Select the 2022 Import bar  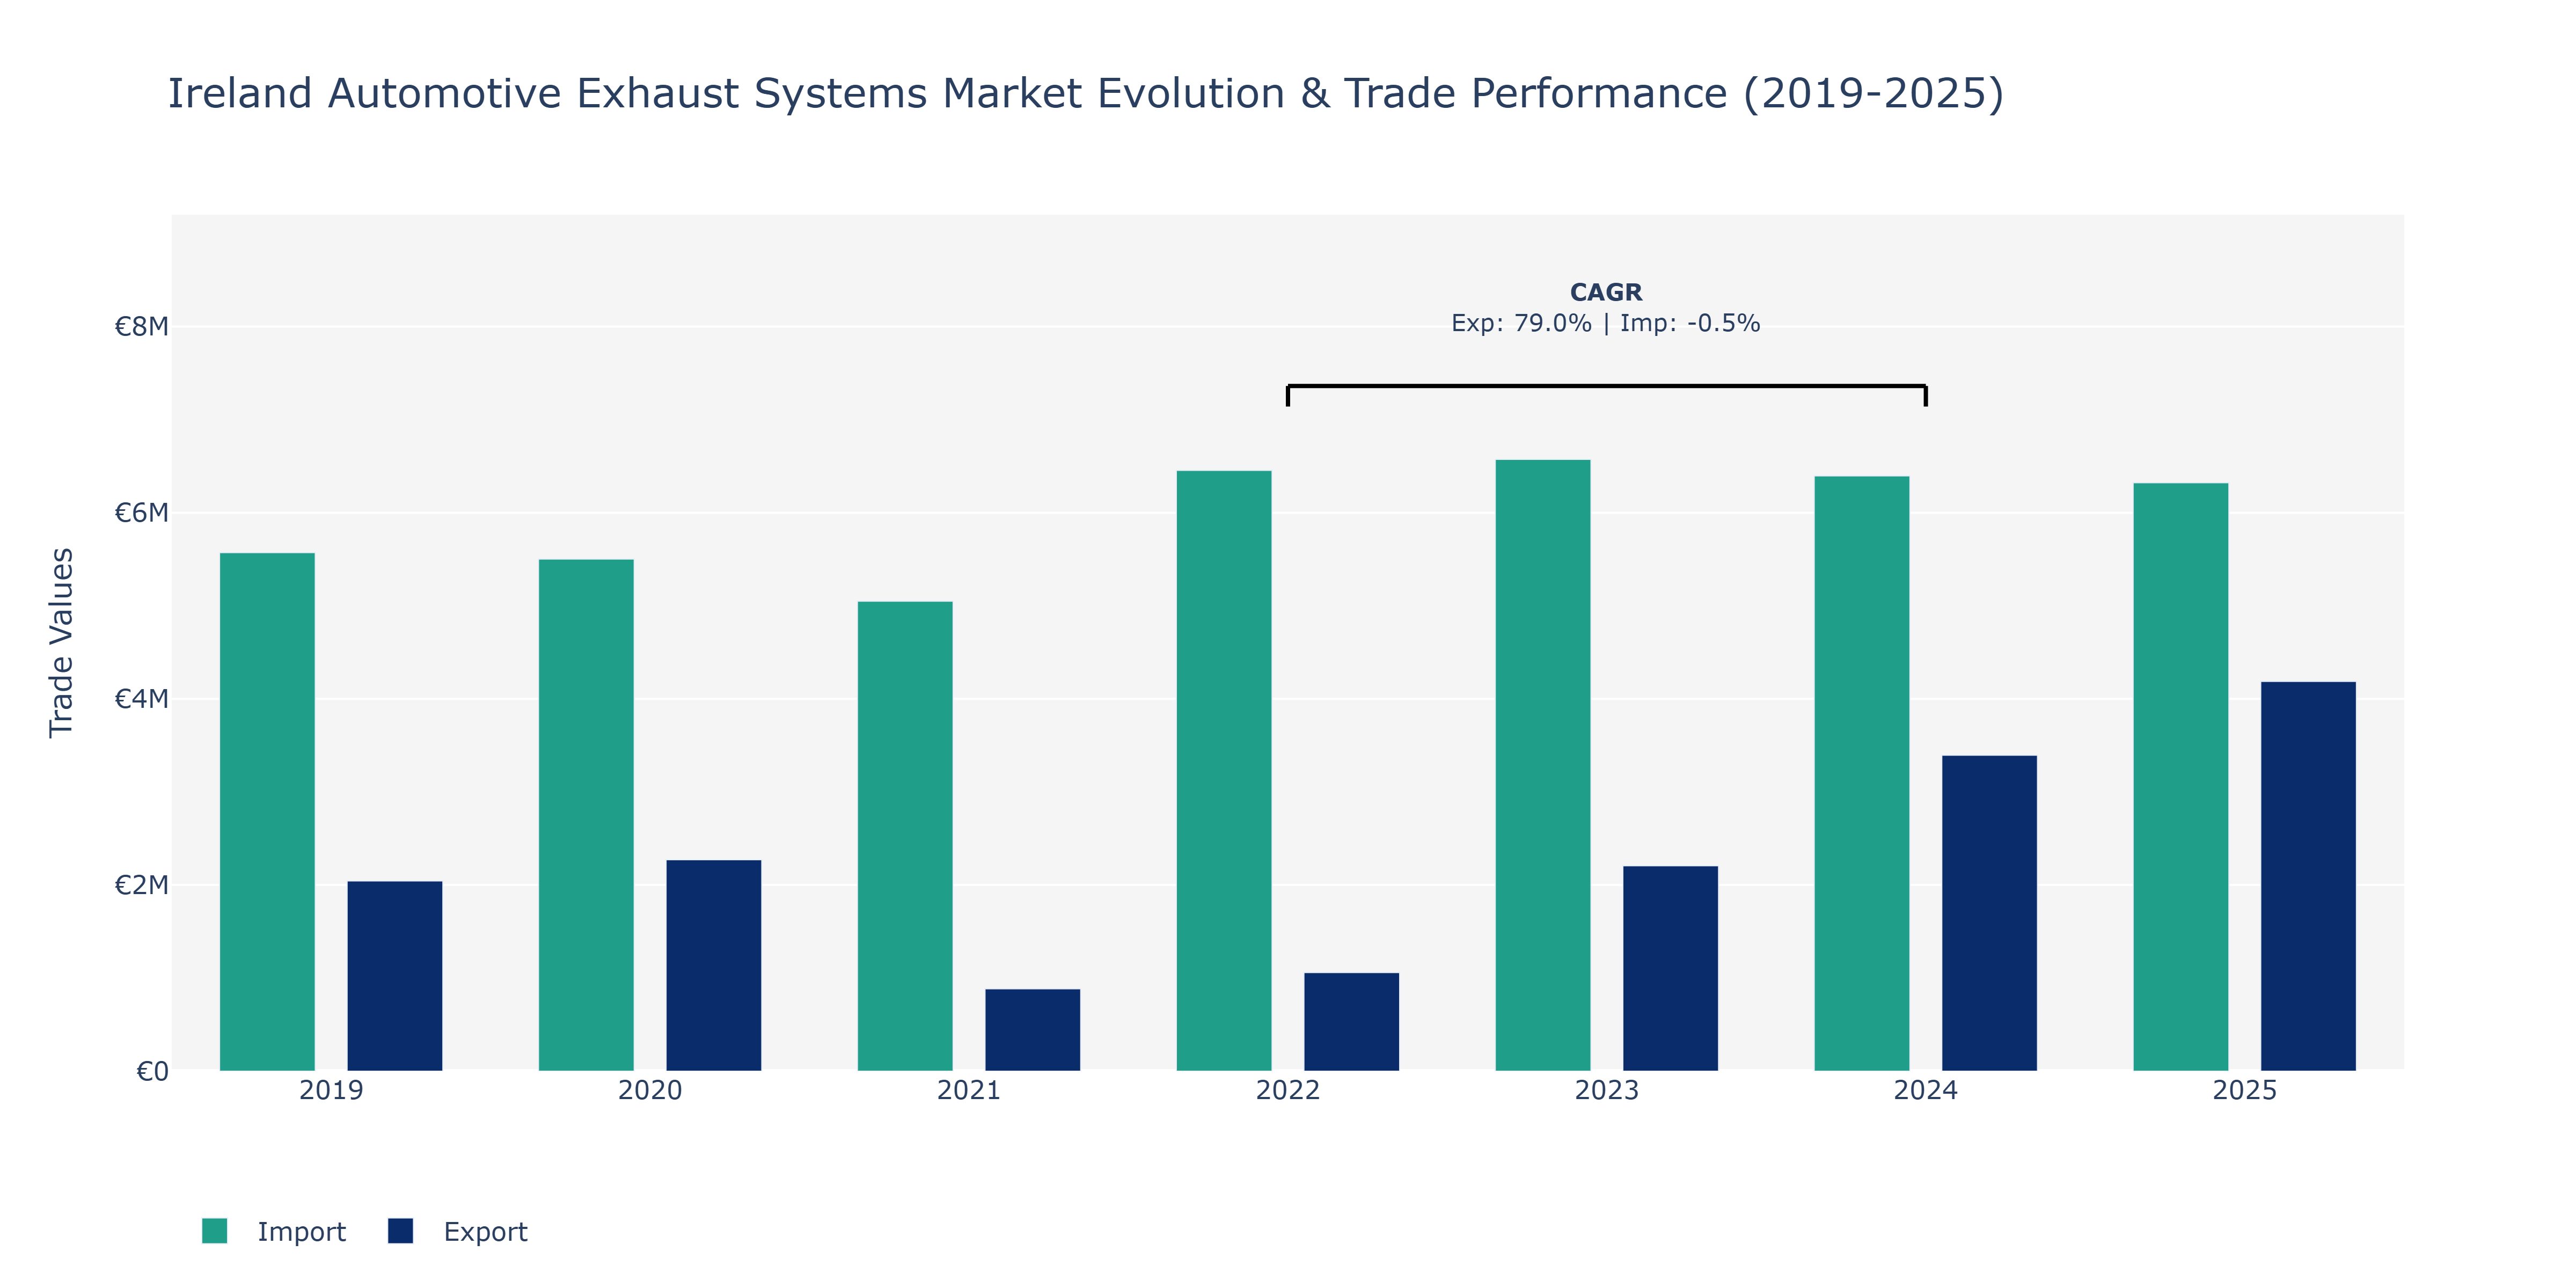[1224, 771]
